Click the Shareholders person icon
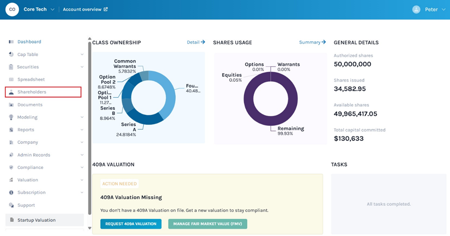Screen dimensions: 450x236 (x=11, y=92)
